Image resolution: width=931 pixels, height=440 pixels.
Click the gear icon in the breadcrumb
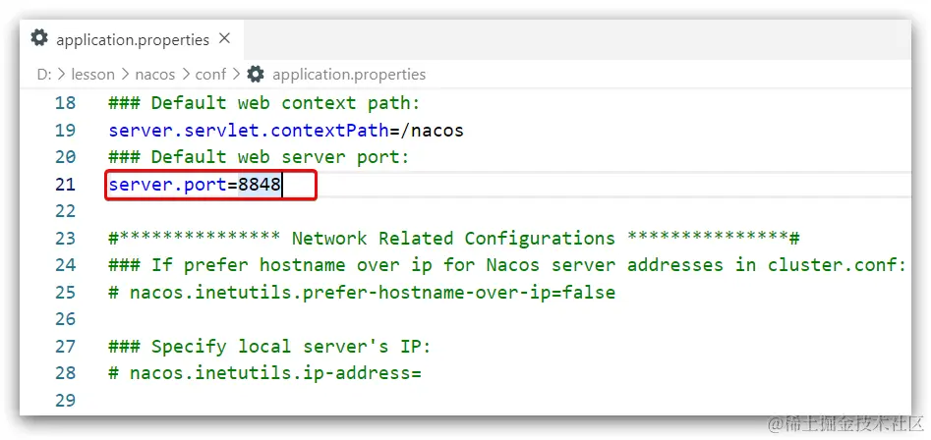click(x=256, y=74)
